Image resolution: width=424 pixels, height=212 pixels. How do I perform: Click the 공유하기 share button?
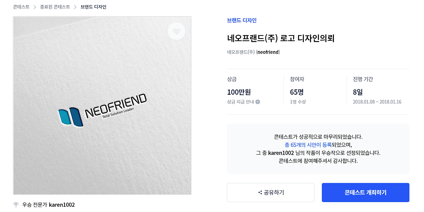(271, 192)
